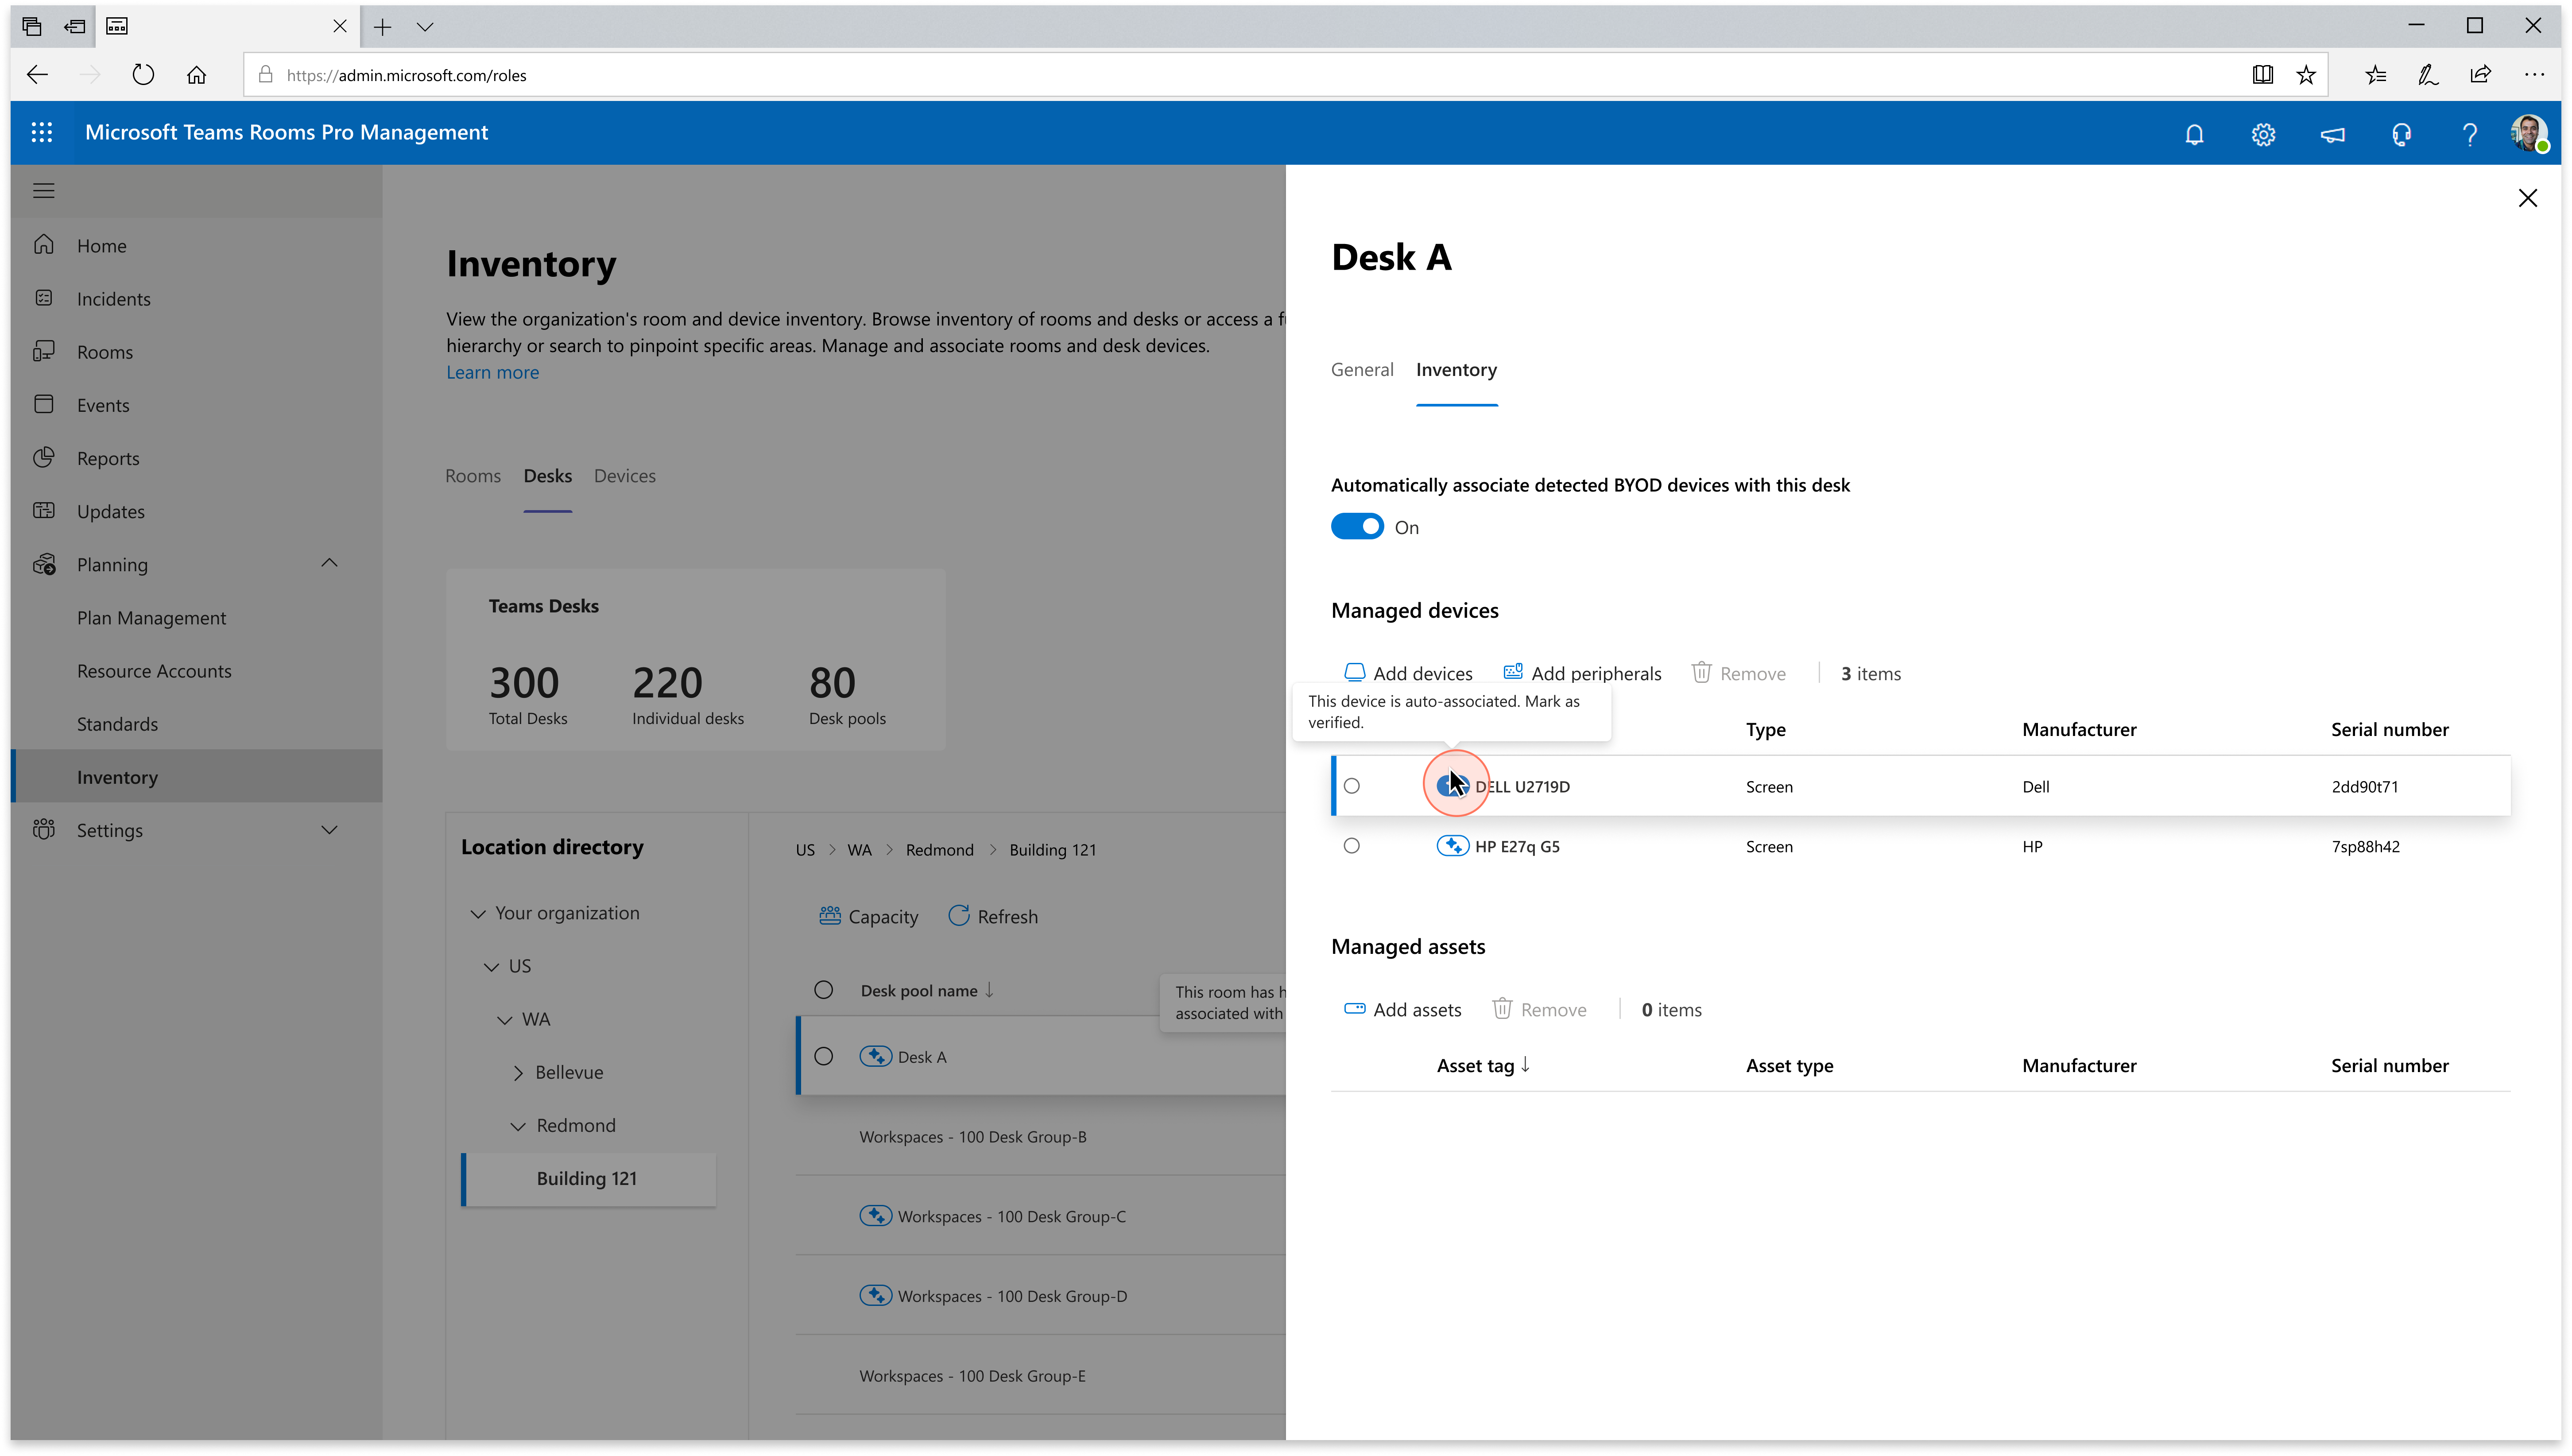Collapse the Your organization tree node
This screenshot has height=1456, width=2572.
[x=478, y=913]
